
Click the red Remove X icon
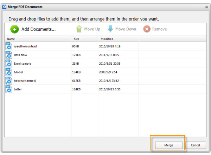(x=147, y=29)
